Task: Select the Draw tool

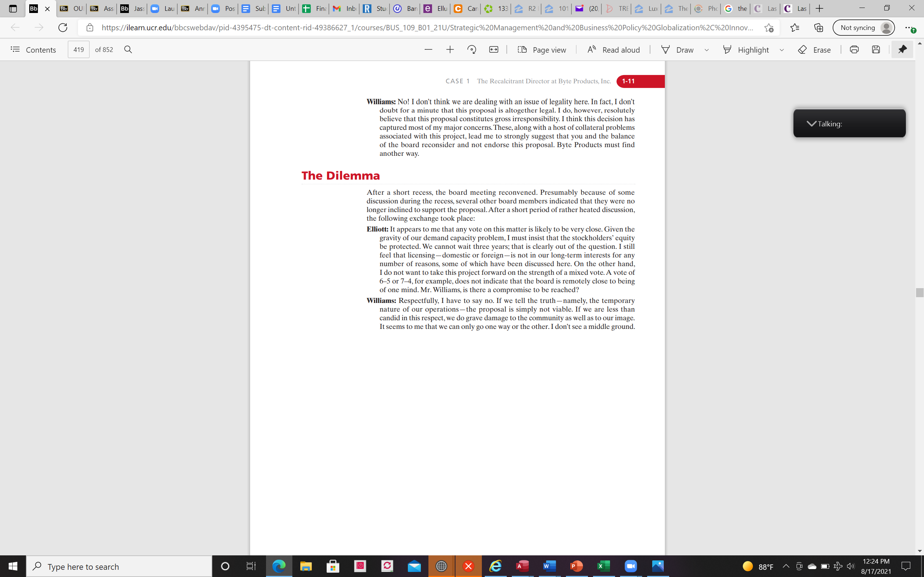Action: [x=677, y=50]
